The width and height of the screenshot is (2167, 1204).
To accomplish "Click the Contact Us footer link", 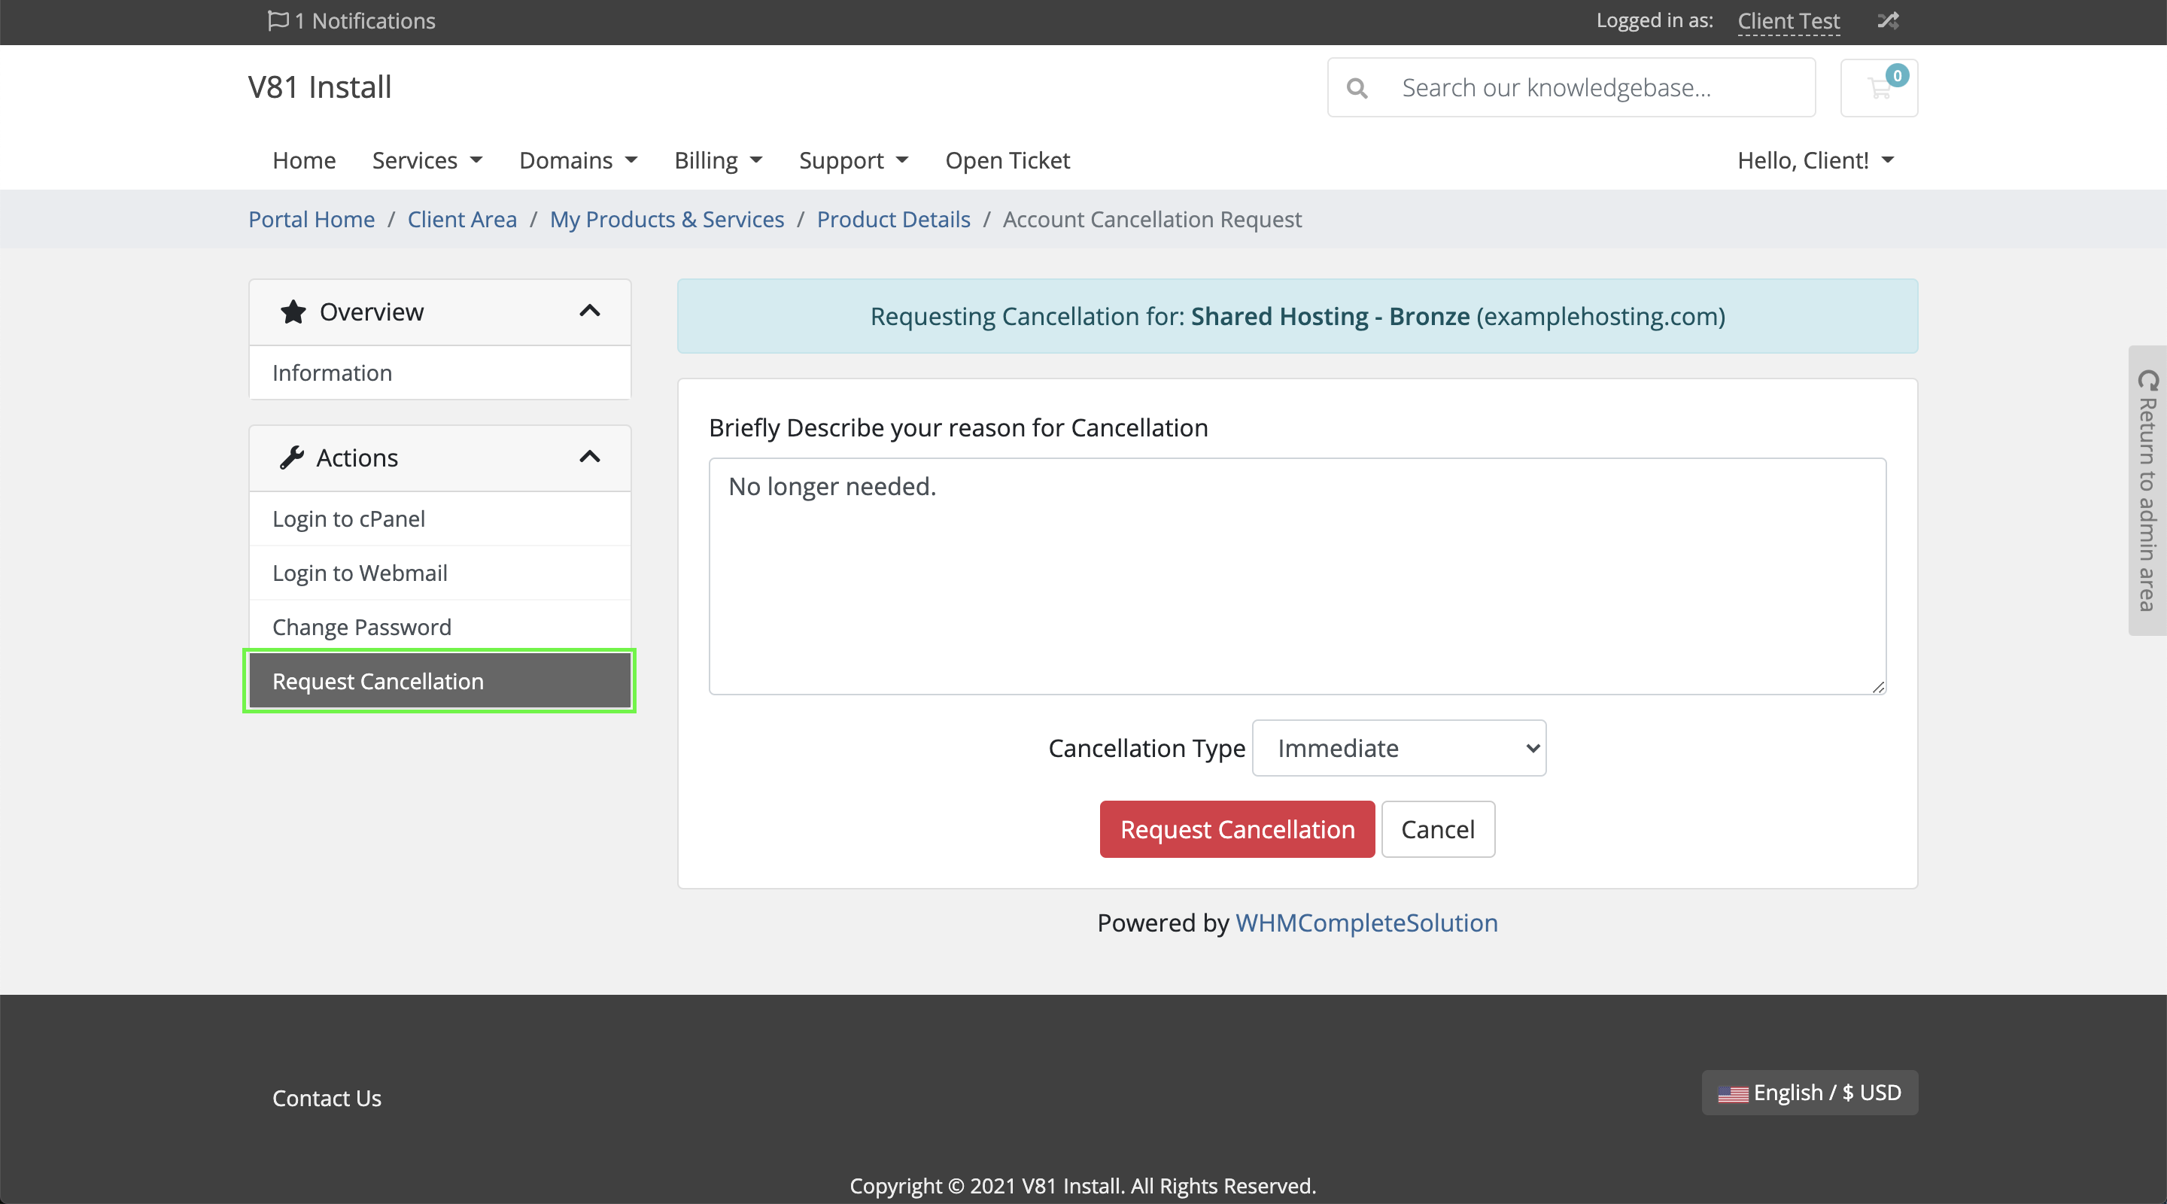I will [327, 1097].
